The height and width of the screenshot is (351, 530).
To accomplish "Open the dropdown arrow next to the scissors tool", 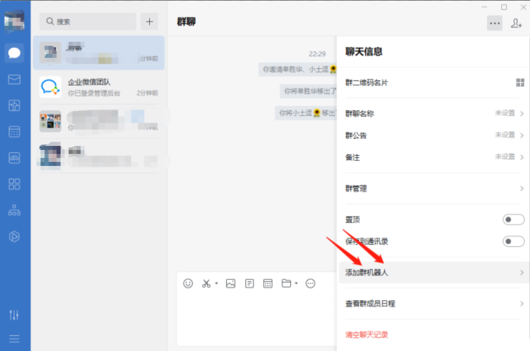I will [x=216, y=283].
